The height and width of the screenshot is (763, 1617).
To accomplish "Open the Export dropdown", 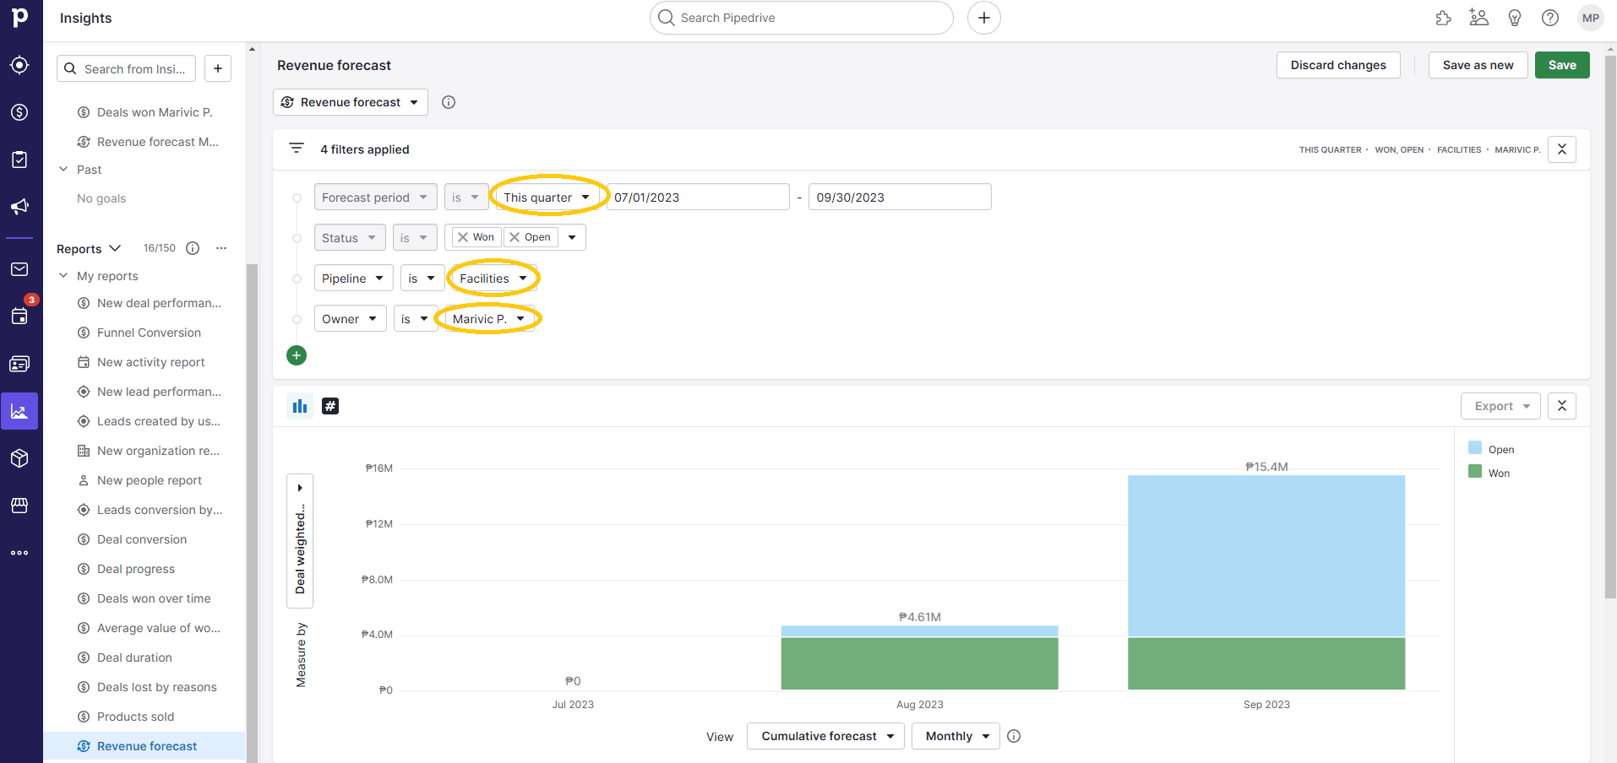I will click(x=1500, y=406).
